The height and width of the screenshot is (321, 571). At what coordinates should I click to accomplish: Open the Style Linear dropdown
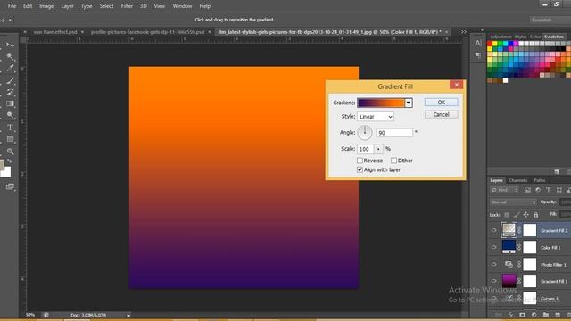pyautogui.click(x=376, y=117)
